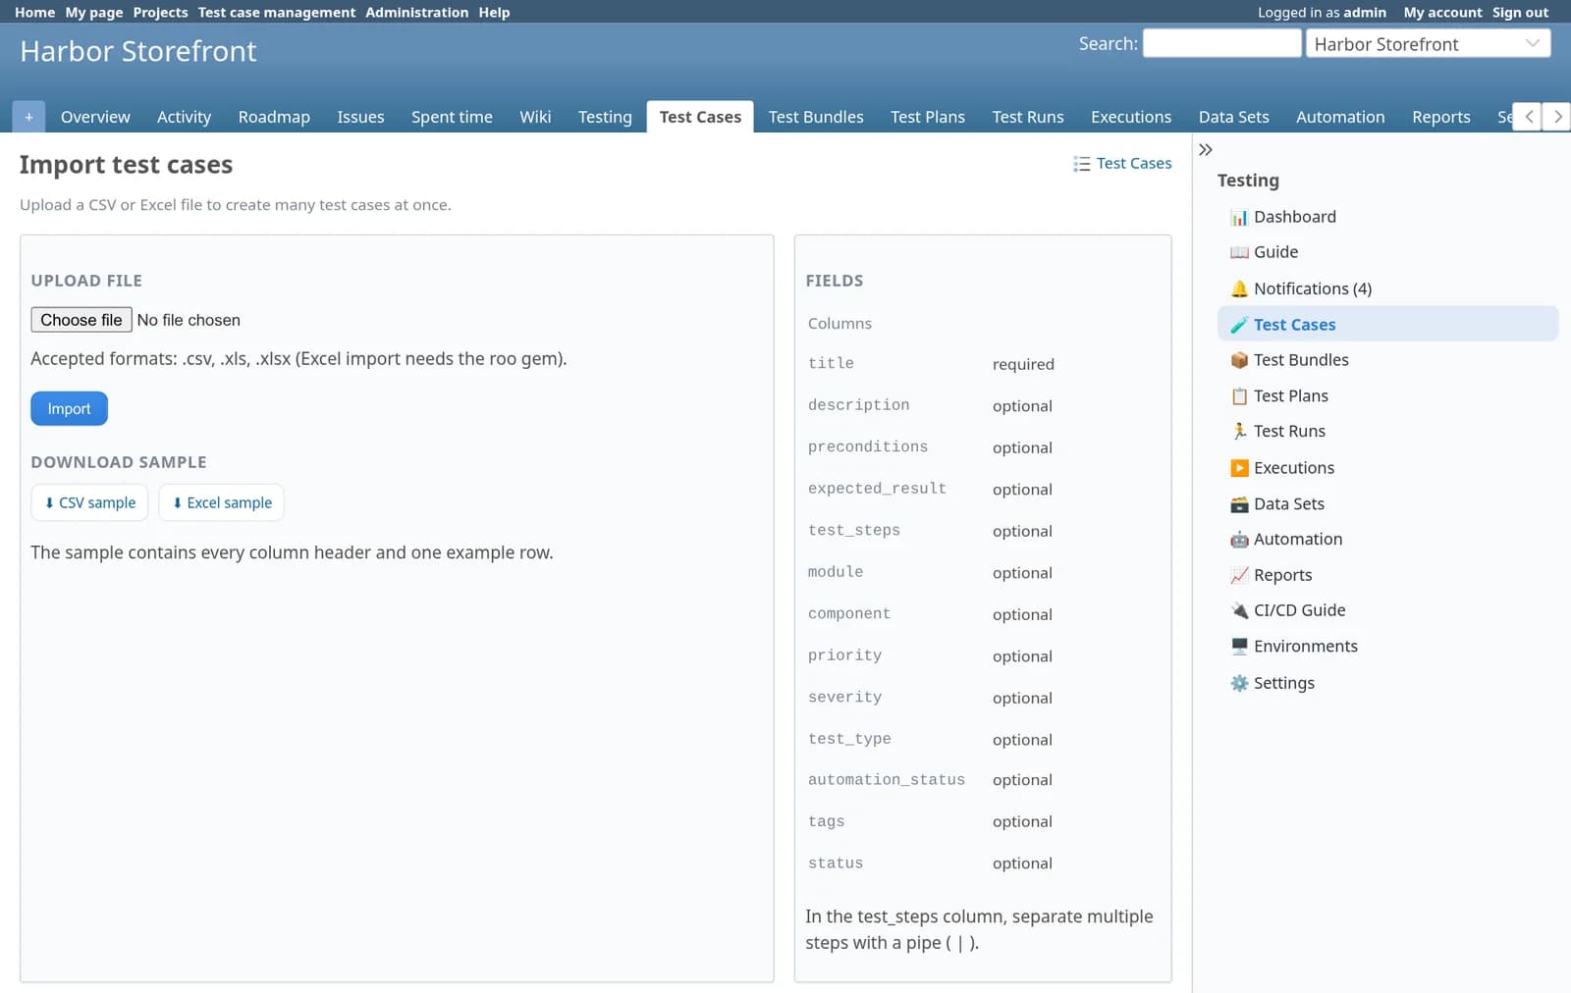Open the Spent time tab

point(452,117)
